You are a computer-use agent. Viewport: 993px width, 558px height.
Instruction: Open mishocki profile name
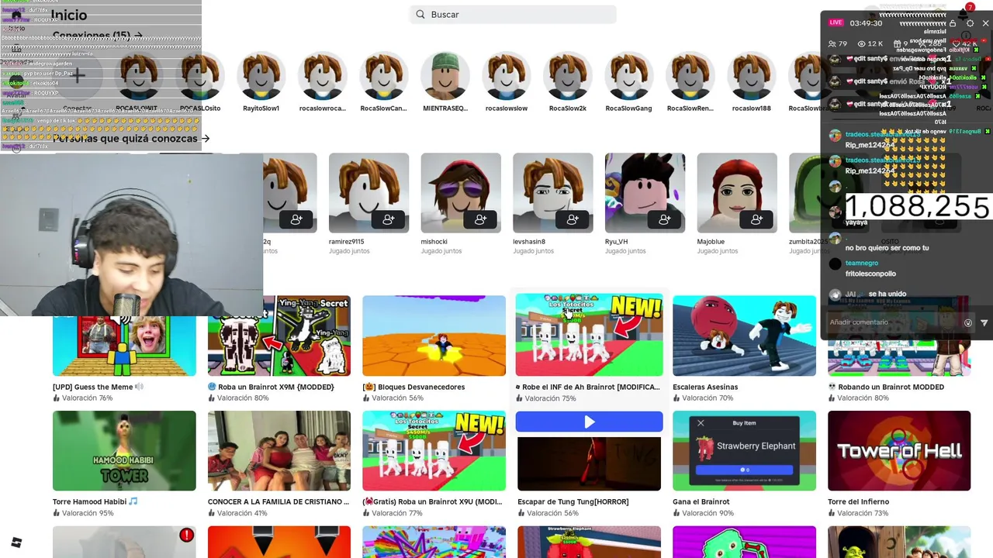pos(434,242)
